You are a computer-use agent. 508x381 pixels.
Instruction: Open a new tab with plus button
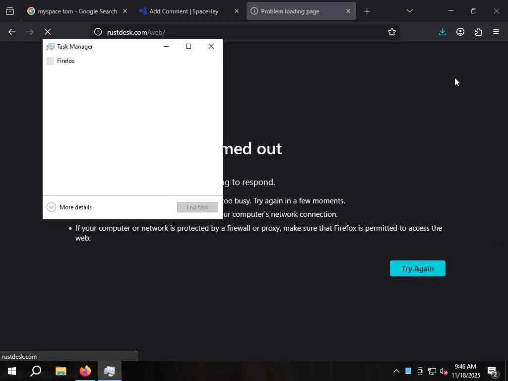367,11
